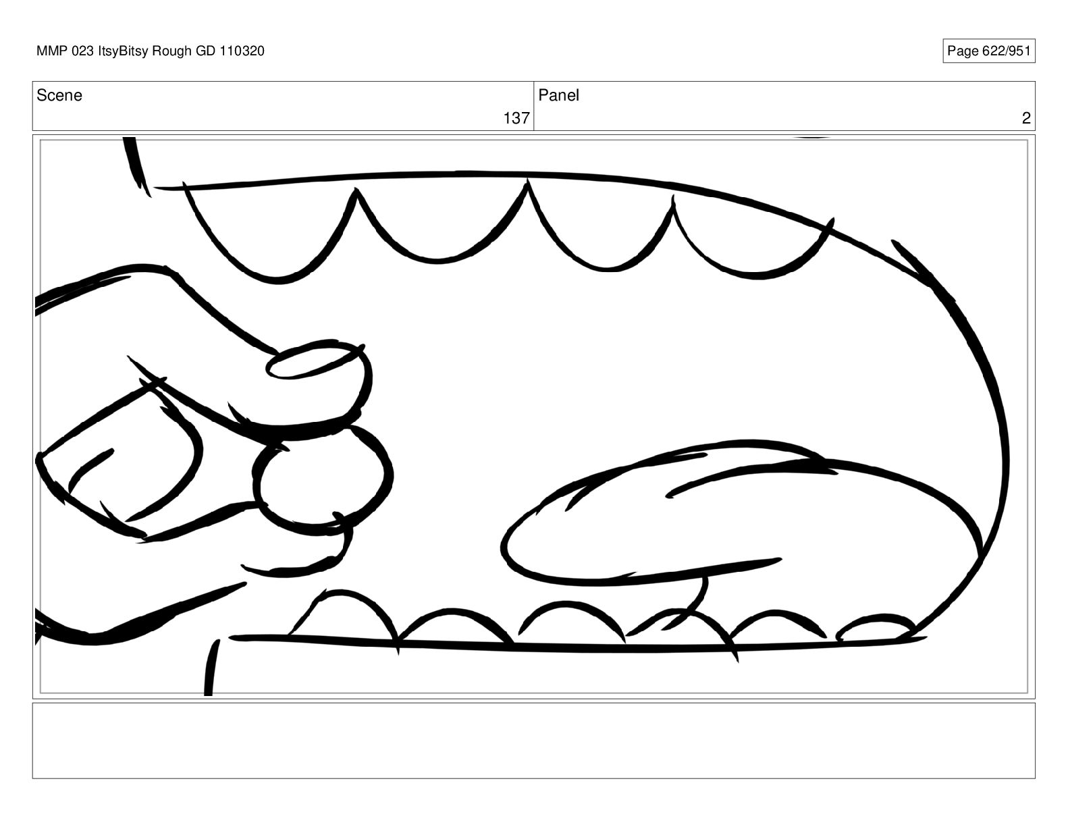This screenshot has width=1068, height=827.
Task: Click the 'Page 622/951' page indicator box
Action: click(x=988, y=51)
